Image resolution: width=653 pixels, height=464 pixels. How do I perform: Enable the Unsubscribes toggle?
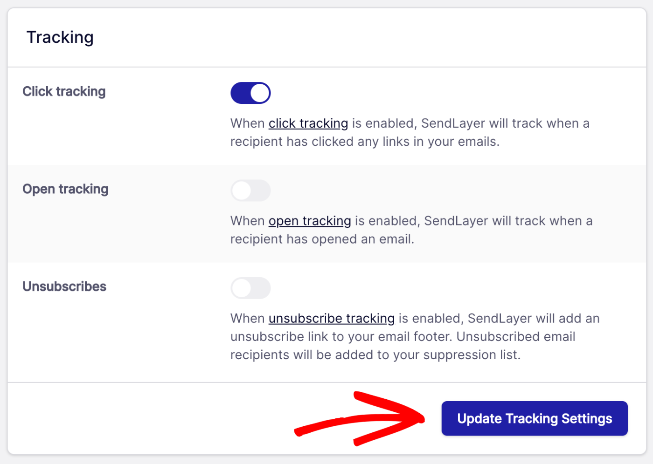(250, 288)
